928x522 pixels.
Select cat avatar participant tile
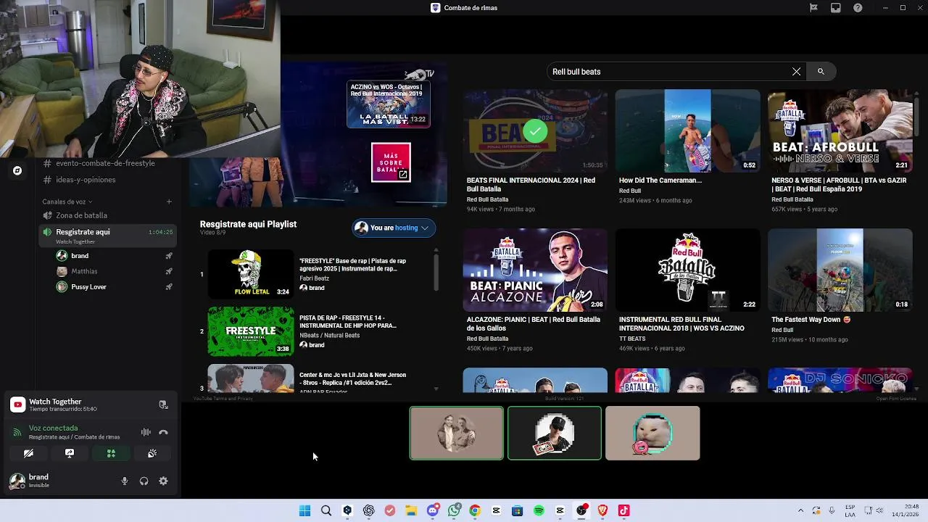(652, 433)
